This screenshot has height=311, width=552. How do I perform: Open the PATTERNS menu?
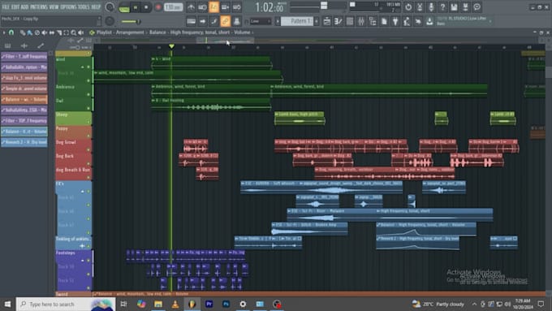(x=39, y=7)
